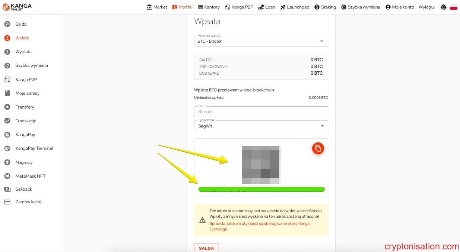Open MetaMask NFT sidebar item

[30, 176]
